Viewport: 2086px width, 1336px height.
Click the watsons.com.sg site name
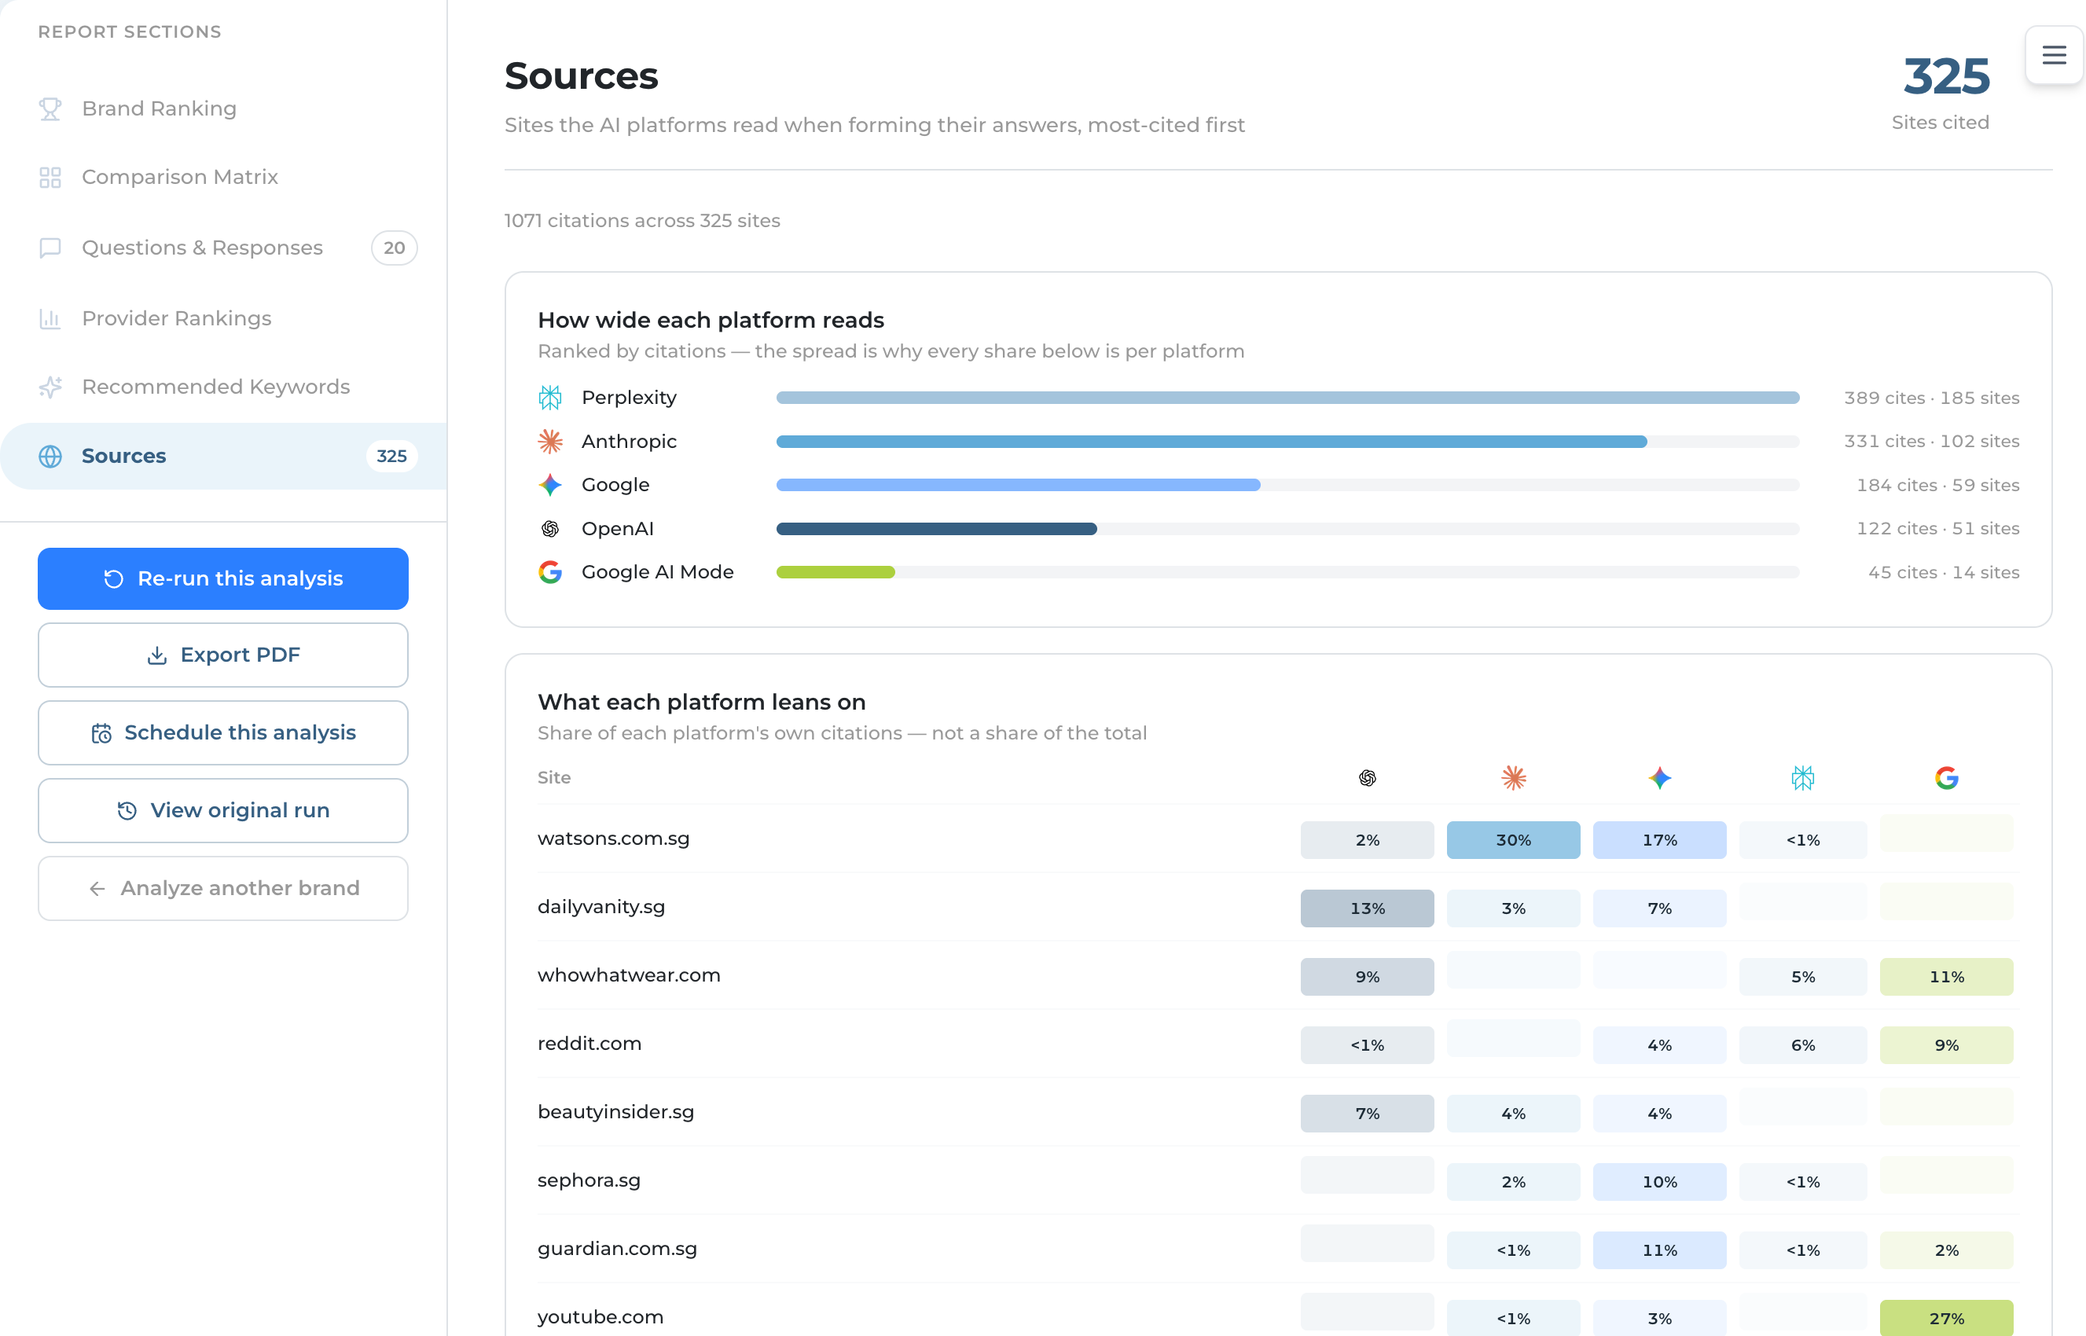(x=614, y=839)
